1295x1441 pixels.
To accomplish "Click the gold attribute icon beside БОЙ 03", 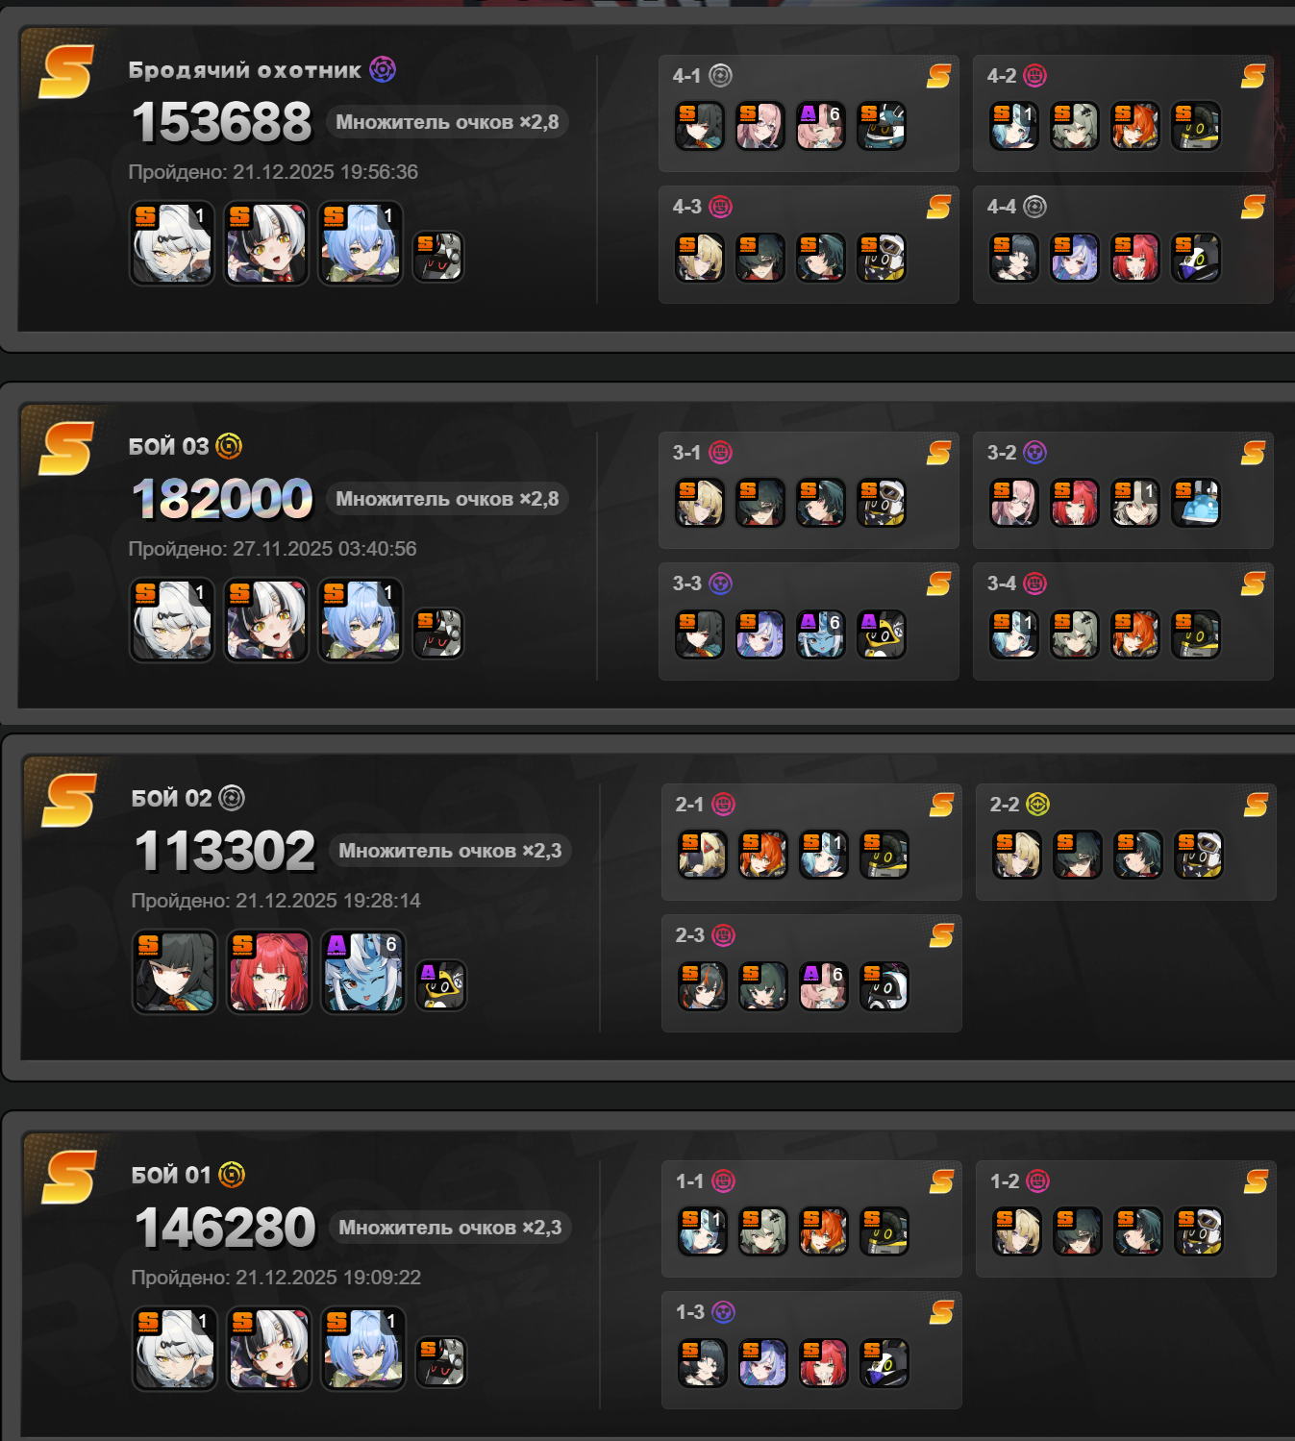I will coord(229,446).
